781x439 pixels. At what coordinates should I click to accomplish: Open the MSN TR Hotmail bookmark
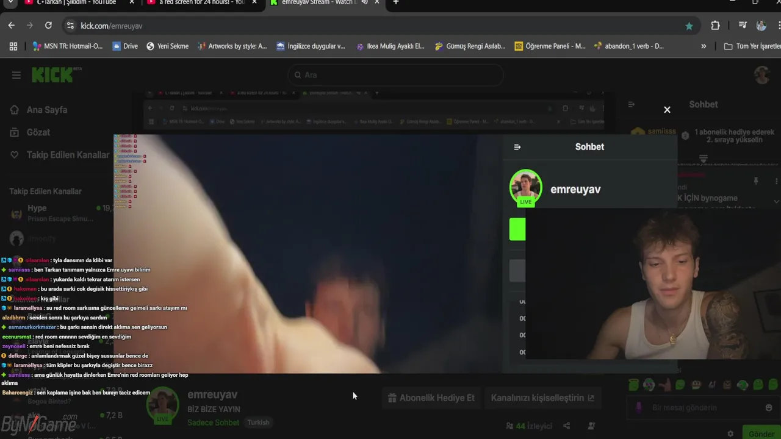coord(67,46)
